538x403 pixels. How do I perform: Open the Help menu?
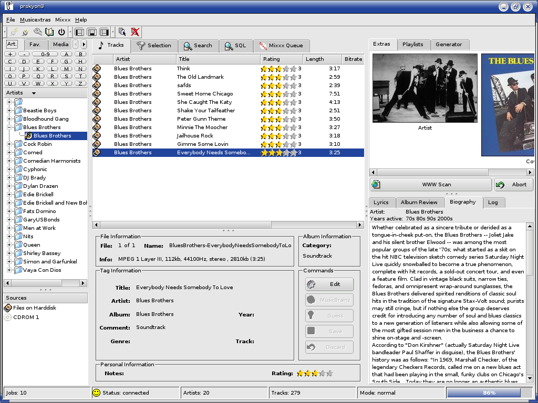[x=81, y=20]
